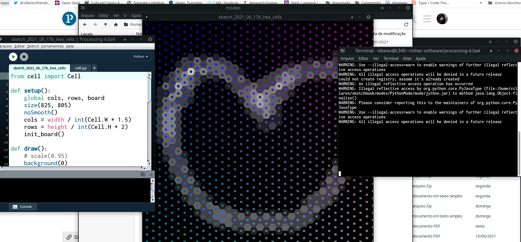Click the hamburger menu icon on webpage
The height and width of the screenshot is (242, 521).
click(427, 19)
